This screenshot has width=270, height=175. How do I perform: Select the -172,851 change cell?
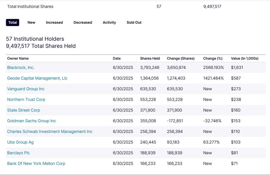pos(175,121)
